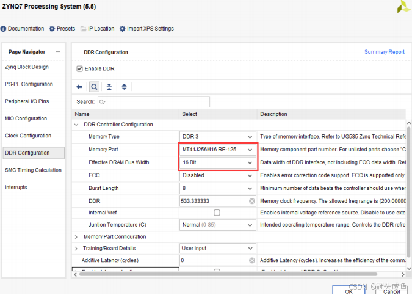The width and height of the screenshot is (412, 295).
Task: Clear the DDR frequency field value
Action: point(251,201)
